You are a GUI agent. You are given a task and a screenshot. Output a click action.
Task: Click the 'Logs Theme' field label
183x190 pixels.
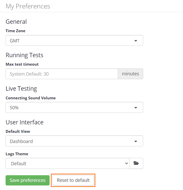[17, 154]
